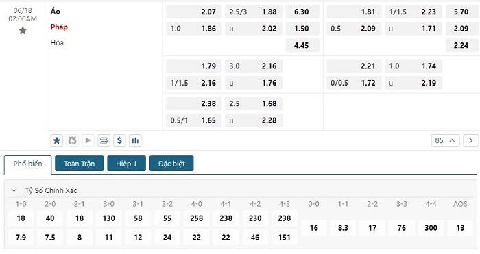The height and width of the screenshot is (254, 480).
Task: Switch to the Phổ biến tab
Action: (x=27, y=164)
